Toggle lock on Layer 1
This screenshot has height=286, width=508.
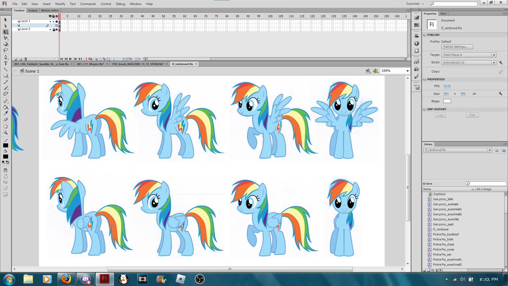tap(53, 21)
